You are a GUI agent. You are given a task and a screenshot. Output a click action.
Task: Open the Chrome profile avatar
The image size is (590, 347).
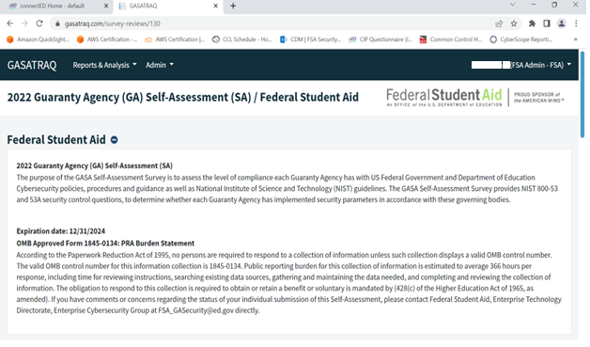562,24
